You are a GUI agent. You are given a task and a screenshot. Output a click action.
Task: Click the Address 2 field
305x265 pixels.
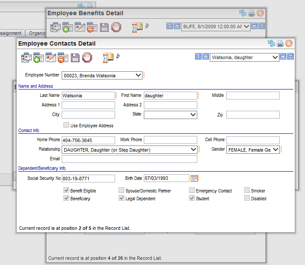pyautogui.click(x=170, y=105)
